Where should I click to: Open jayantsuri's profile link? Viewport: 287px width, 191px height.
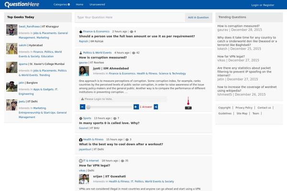(x=85, y=149)
